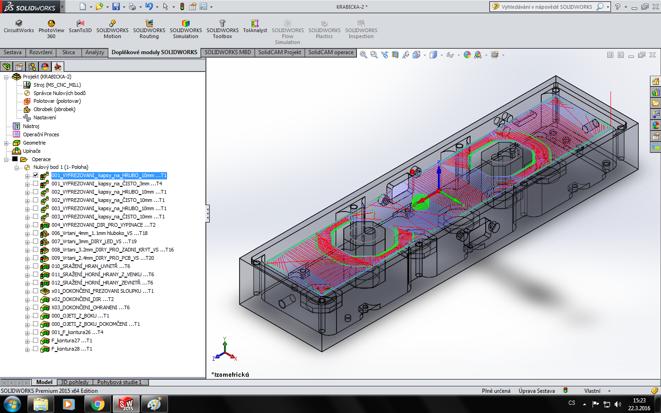Open the ConfigurationManager panel tab
This screenshot has width=661, height=413.
[32, 67]
